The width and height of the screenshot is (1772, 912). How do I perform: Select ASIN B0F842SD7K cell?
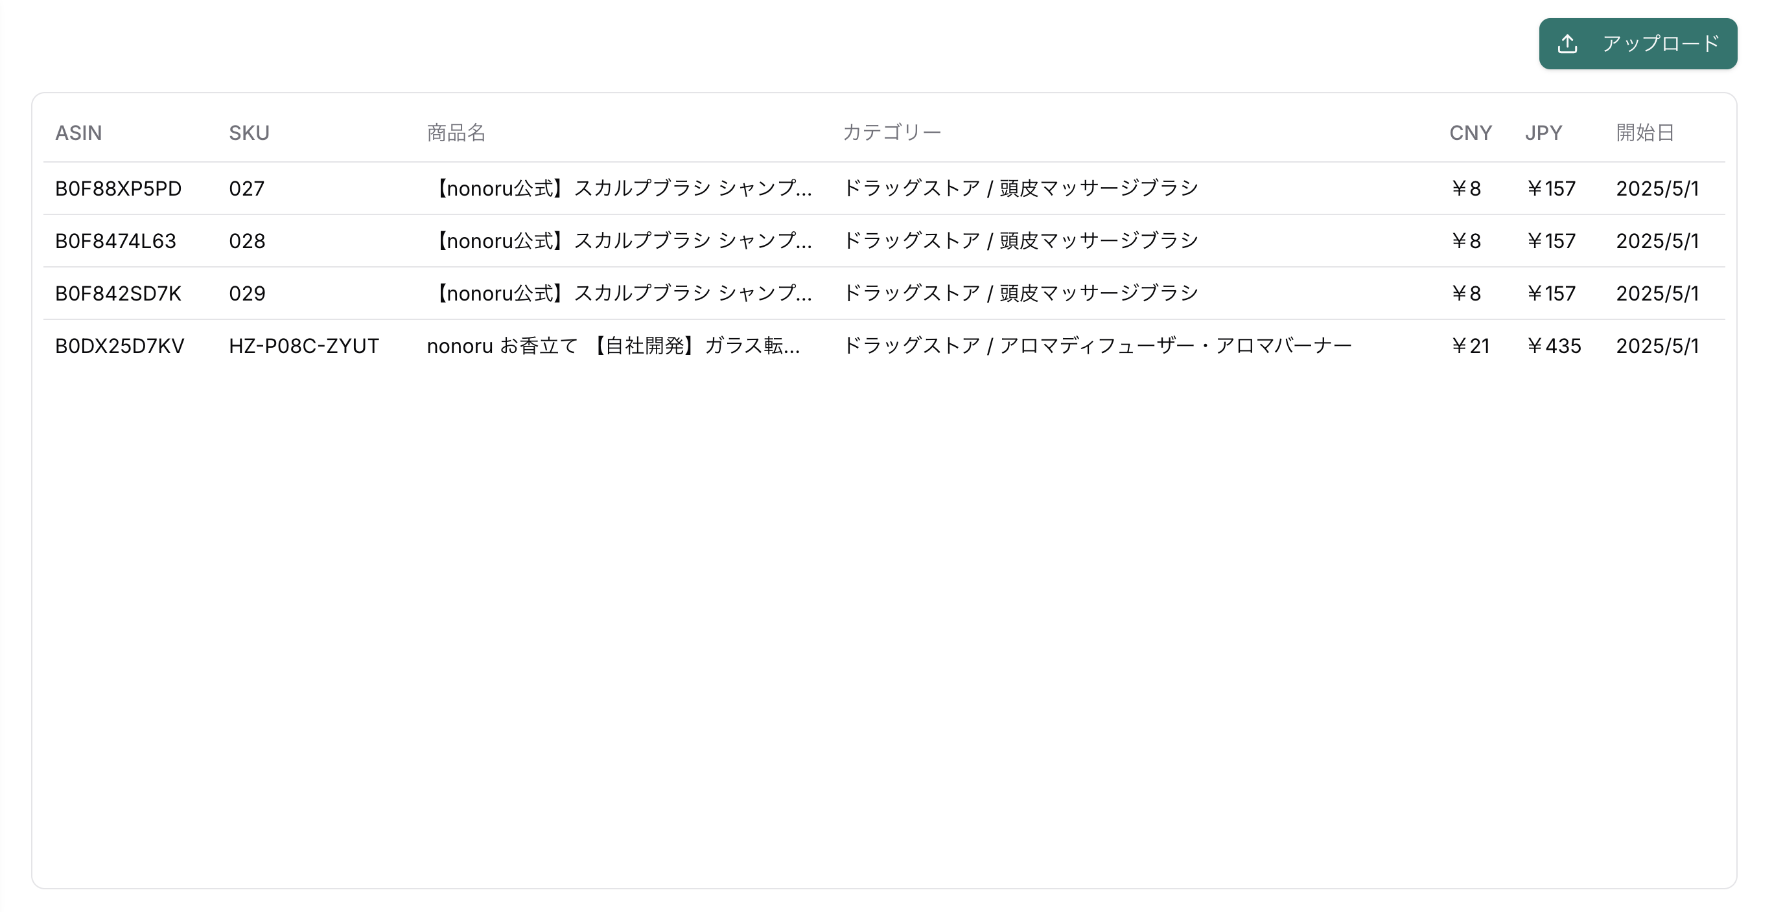[119, 293]
